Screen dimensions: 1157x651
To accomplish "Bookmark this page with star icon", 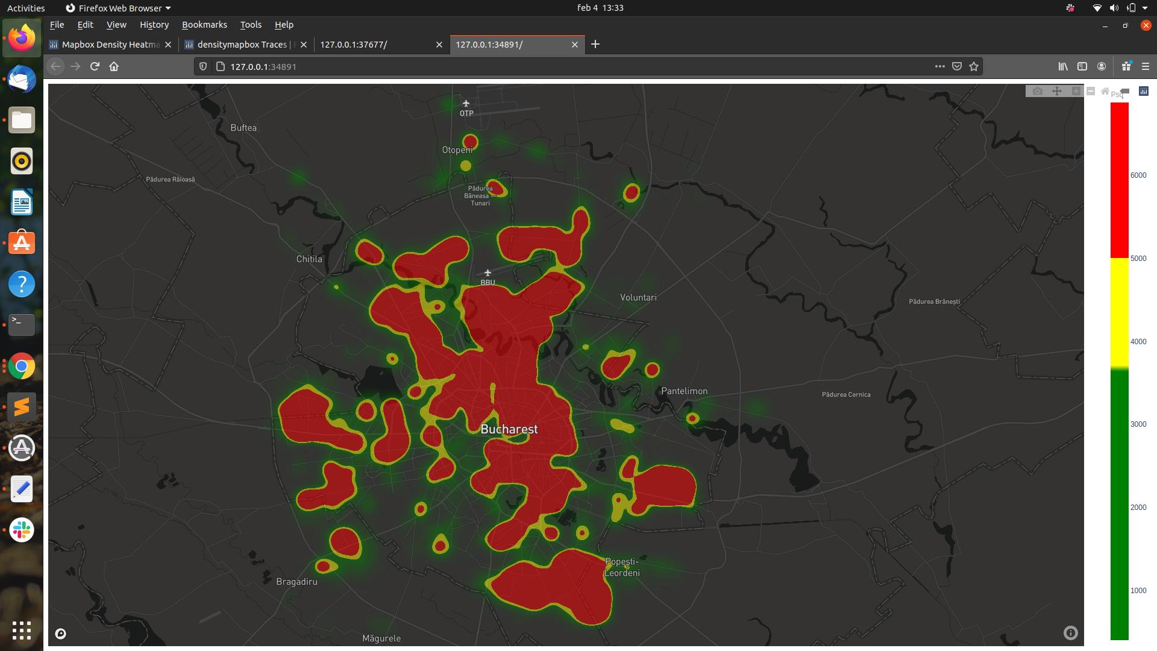I will (x=974, y=66).
